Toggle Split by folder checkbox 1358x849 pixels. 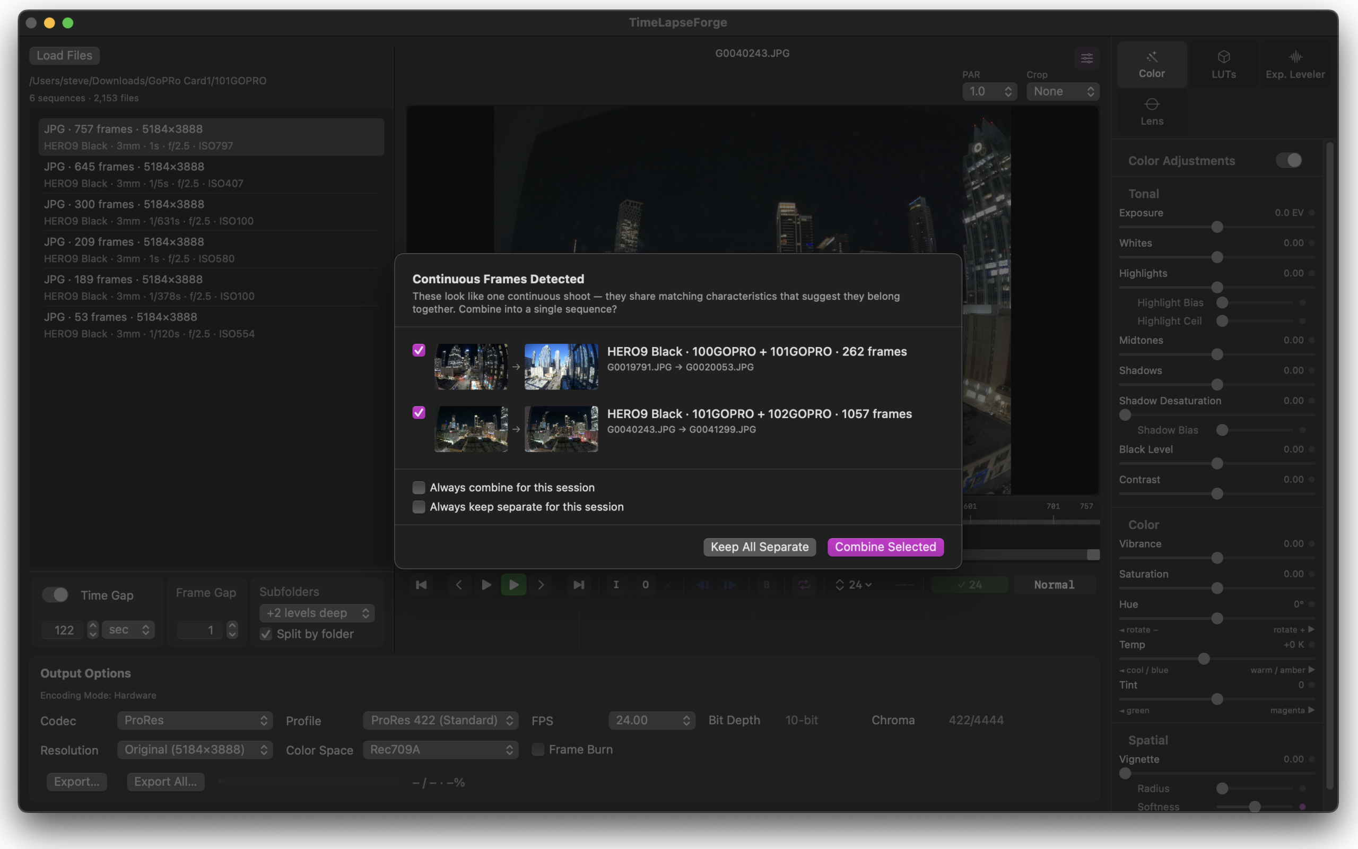(x=266, y=634)
